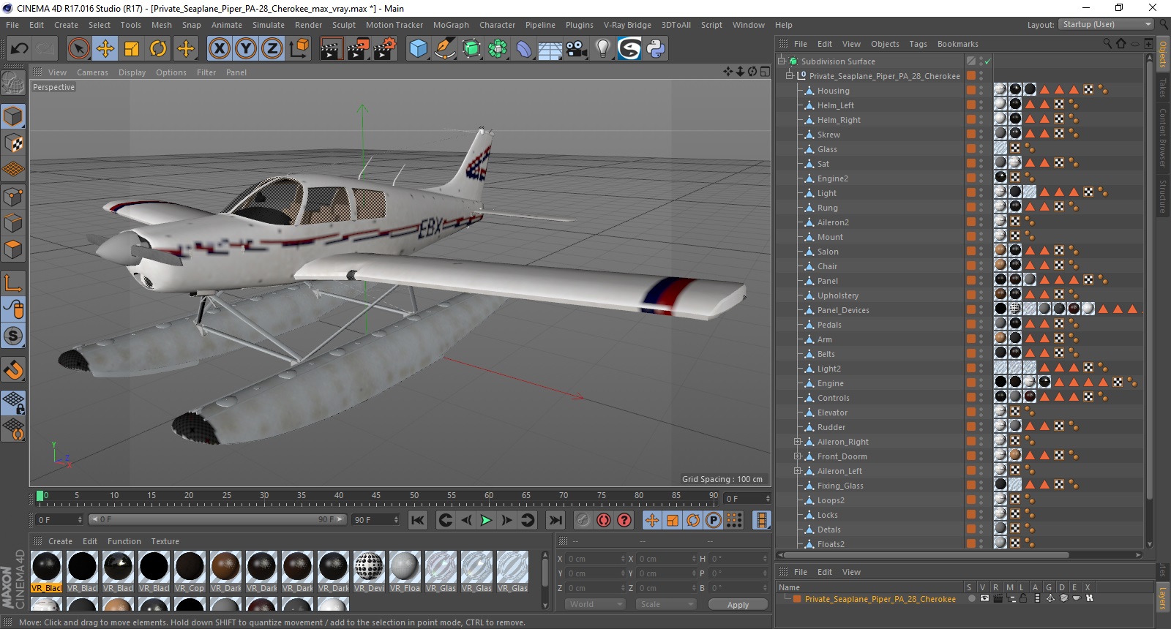Go to start of animation
Viewport: 1171px width, 629px height.
click(x=418, y=520)
